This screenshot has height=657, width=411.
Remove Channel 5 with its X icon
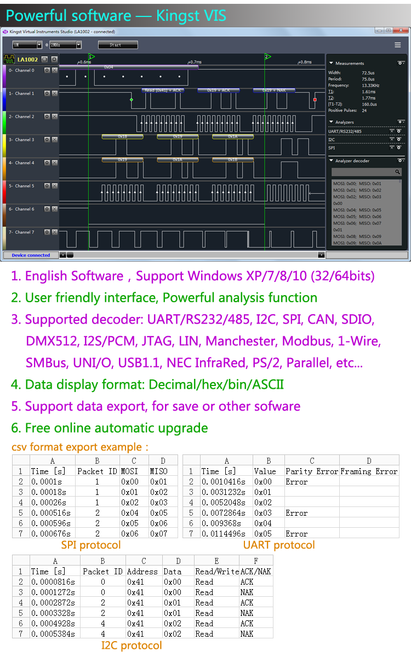pyautogui.click(x=54, y=186)
